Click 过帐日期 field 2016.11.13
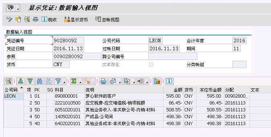The width and height of the screenshot is (271, 137). [x=164, y=48]
